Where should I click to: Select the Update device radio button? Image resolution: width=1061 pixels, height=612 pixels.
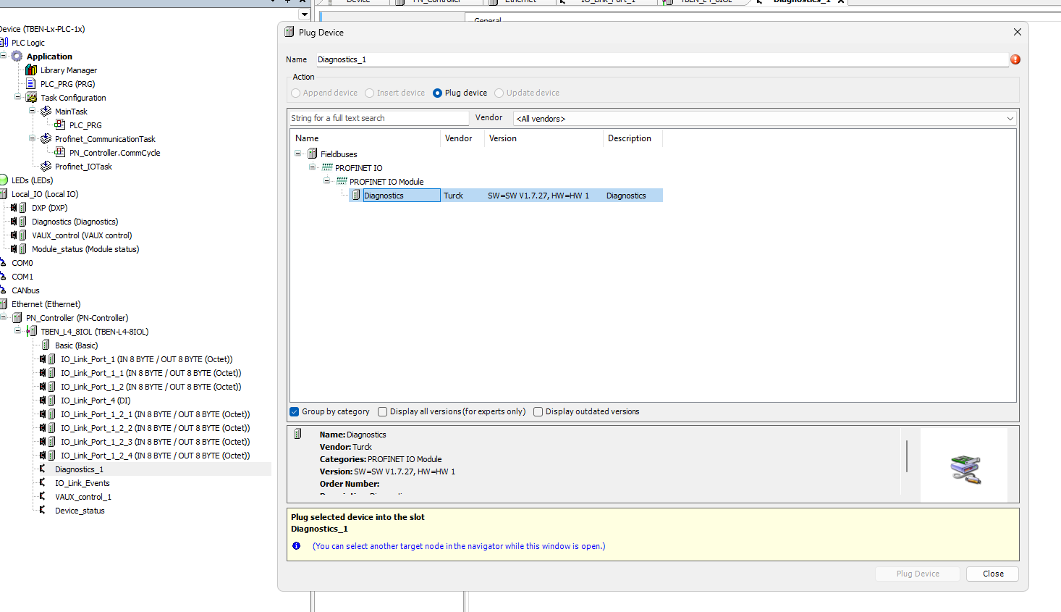click(499, 93)
